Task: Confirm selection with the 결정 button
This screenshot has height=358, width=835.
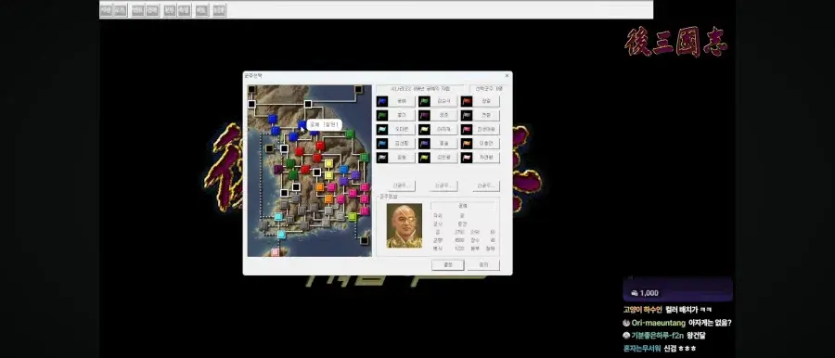Action: pyautogui.click(x=448, y=264)
